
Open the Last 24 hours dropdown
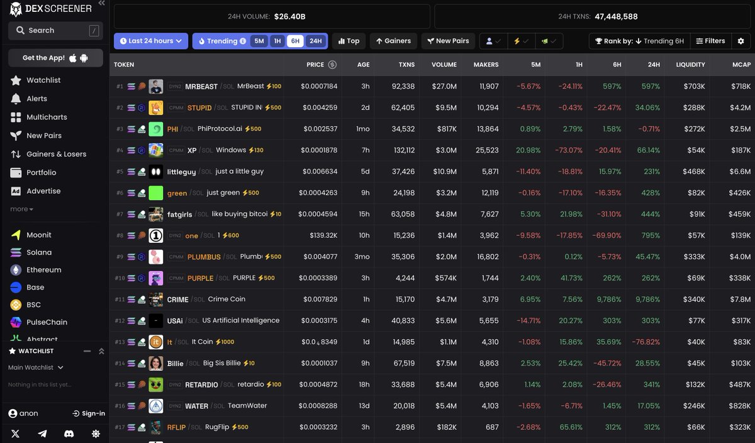[x=151, y=41]
